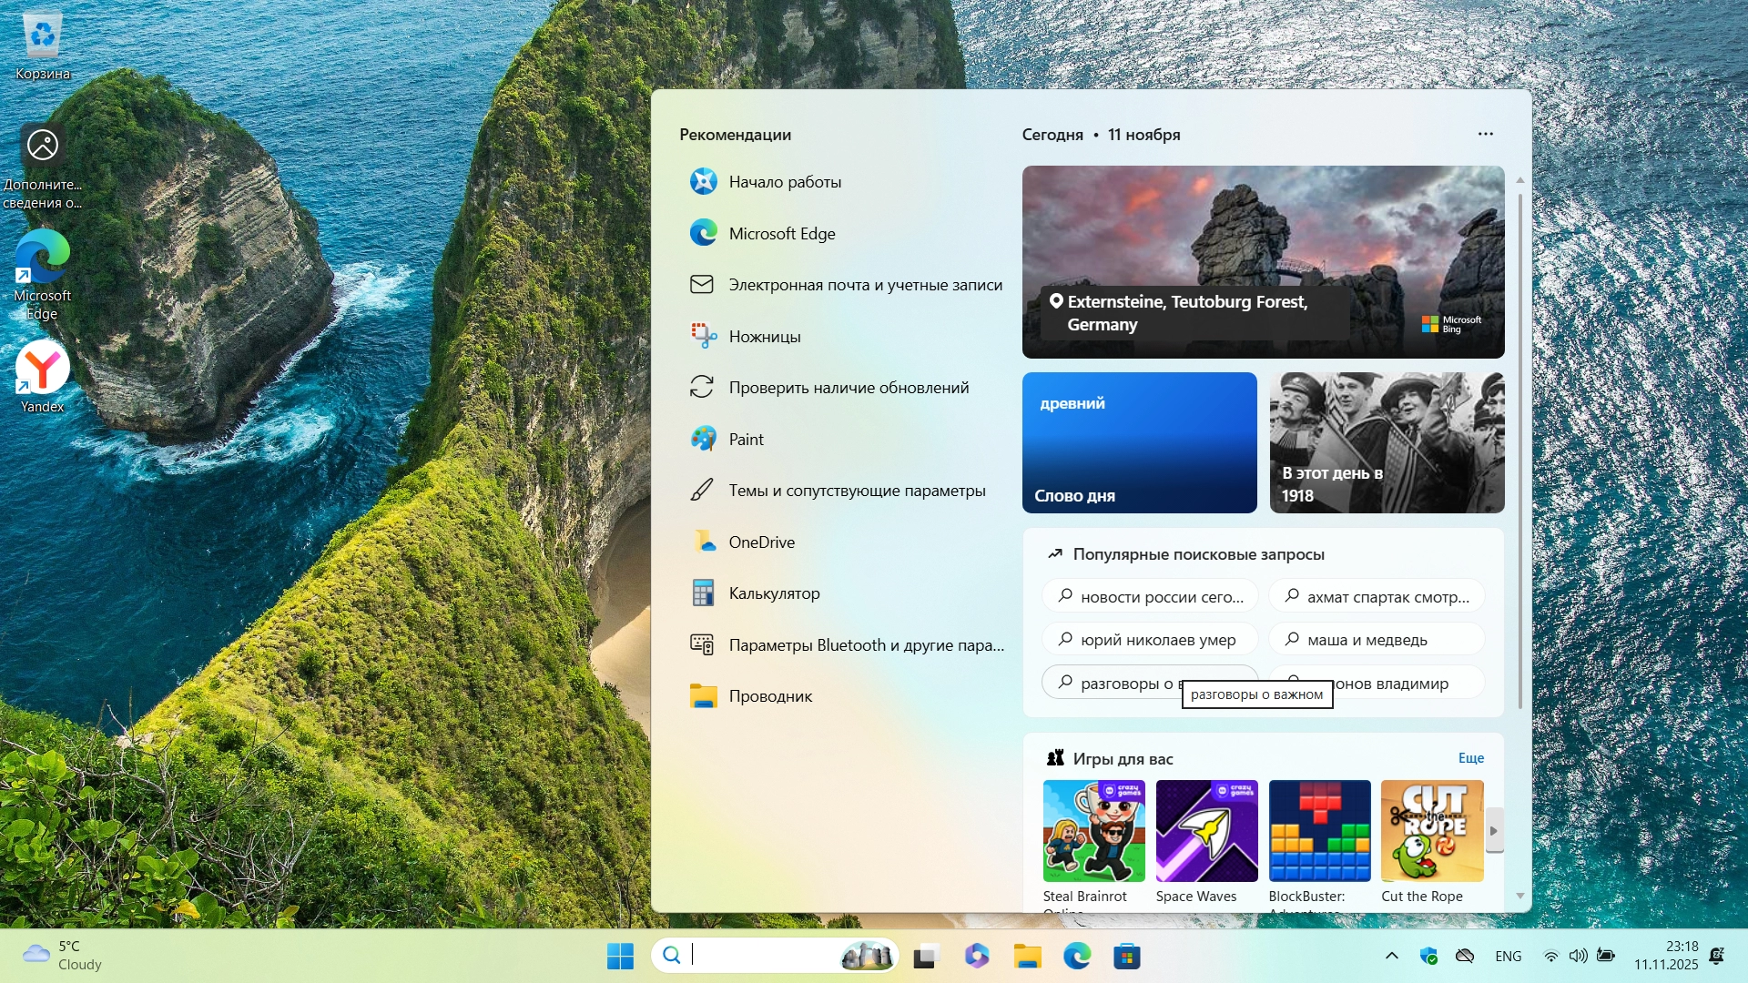Open OneDrive from recommendations list

[761, 542]
